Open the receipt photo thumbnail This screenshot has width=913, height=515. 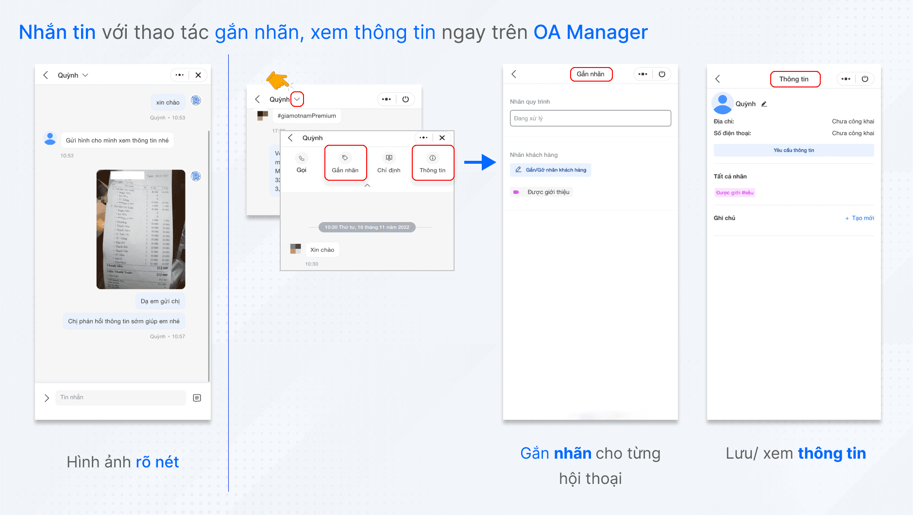141,229
